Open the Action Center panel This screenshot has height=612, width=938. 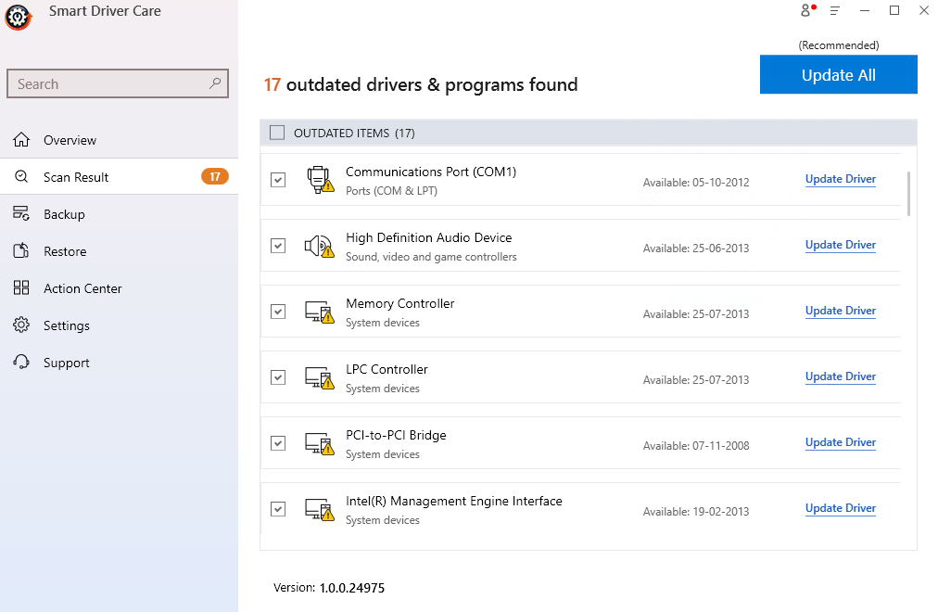click(x=82, y=288)
